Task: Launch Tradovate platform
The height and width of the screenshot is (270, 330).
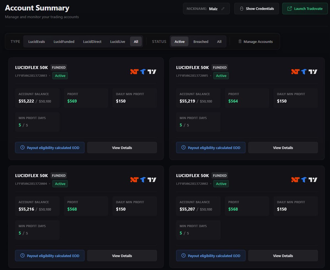Action: (x=305, y=9)
